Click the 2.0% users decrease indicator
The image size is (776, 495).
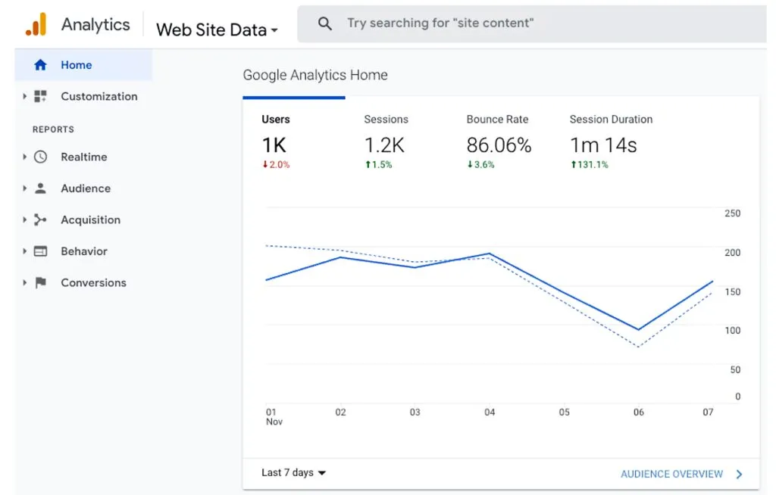click(x=276, y=165)
